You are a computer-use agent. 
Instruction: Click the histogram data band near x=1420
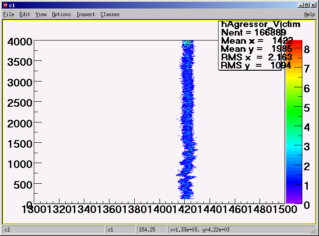(x=187, y=120)
